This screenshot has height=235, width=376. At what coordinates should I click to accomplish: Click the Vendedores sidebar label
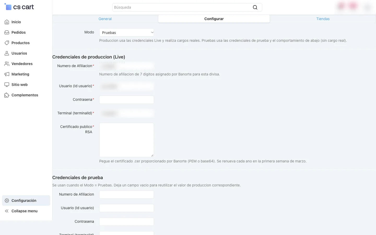pos(22,64)
